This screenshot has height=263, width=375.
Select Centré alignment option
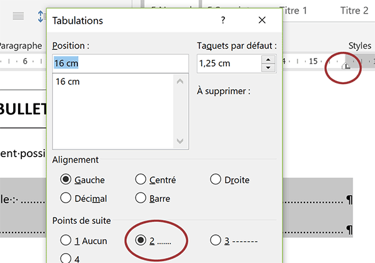(141, 179)
